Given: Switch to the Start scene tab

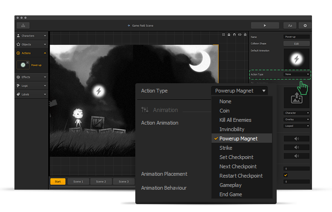Looking at the screenshot, I should coord(58,181).
